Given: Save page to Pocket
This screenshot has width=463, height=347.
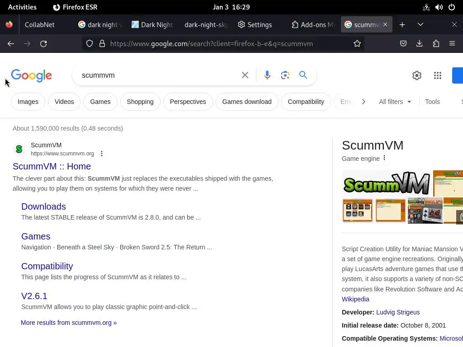Looking at the screenshot, I should (403, 44).
